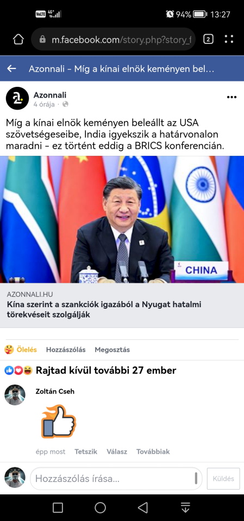
Task: Tap Hozzászólás to comment on post
Action: pyautogui.click(x=66, y=350)
